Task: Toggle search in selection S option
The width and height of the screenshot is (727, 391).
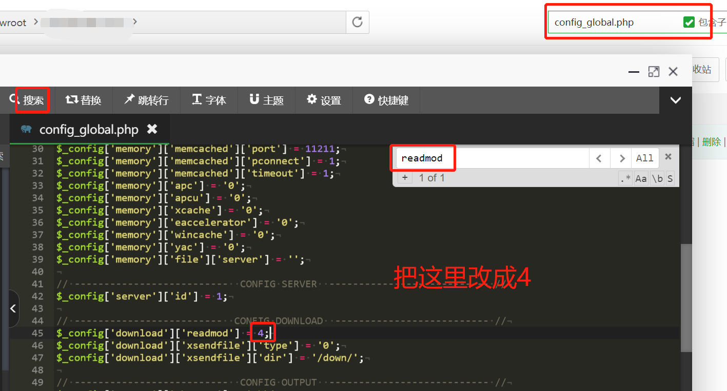Action: (670, 178)
